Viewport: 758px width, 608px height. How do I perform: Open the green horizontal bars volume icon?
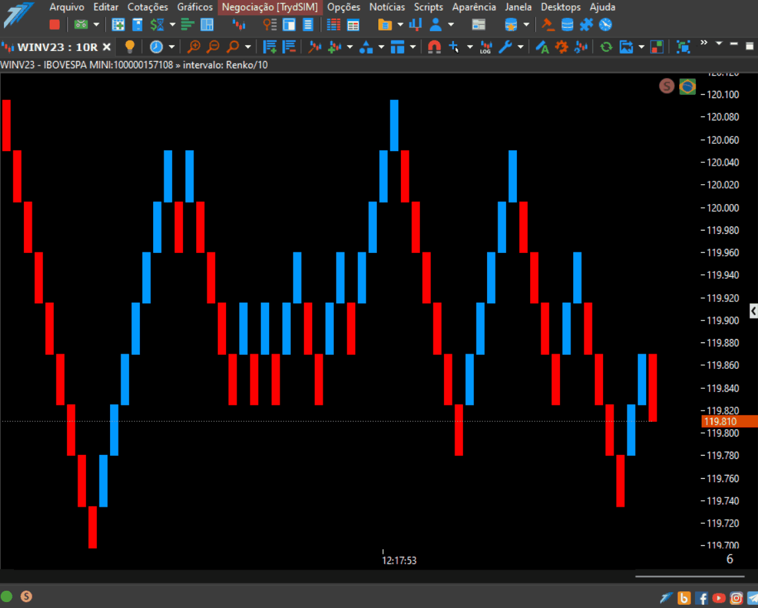coord(188,24)
